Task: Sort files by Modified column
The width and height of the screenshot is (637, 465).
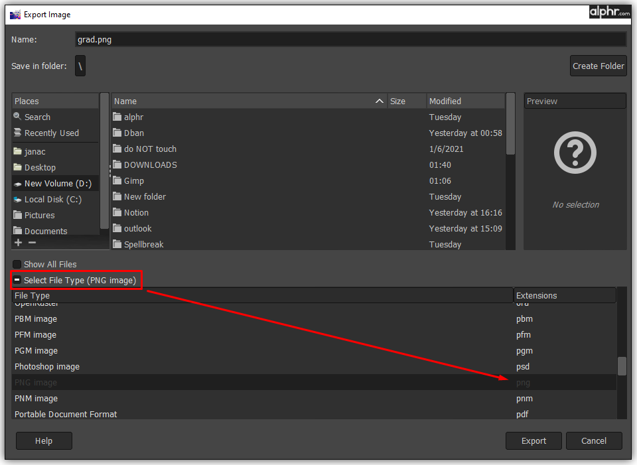Action: click(x=466, y=101)
